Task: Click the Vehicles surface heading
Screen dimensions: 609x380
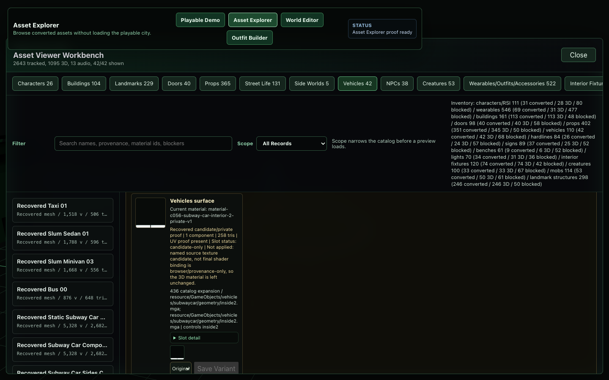Action: pyautogui.click(x=192, y=201)
